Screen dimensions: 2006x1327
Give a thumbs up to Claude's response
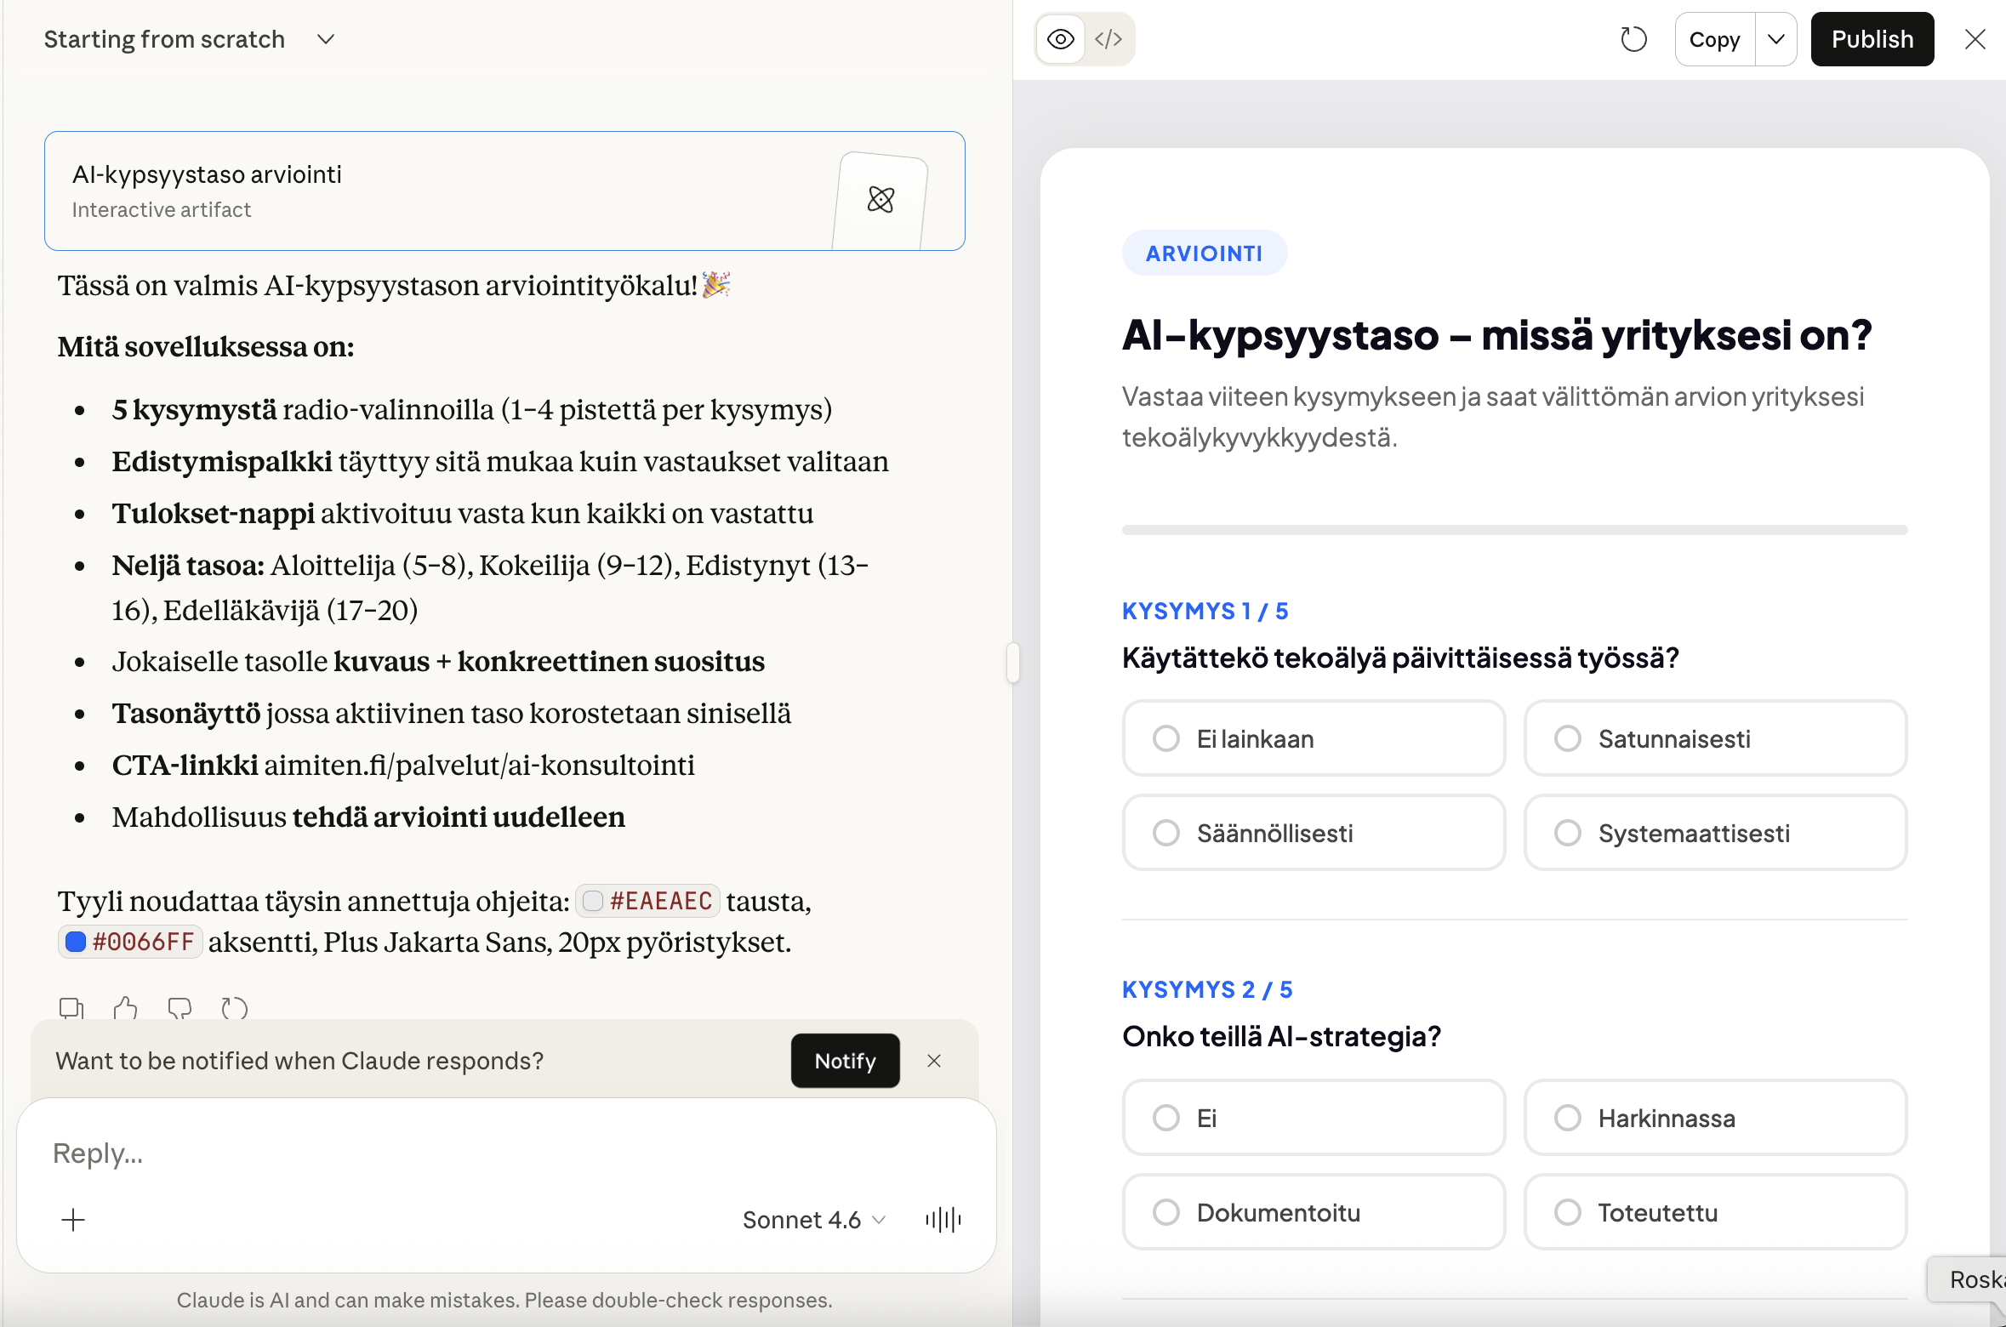(x=125, y=1008)
